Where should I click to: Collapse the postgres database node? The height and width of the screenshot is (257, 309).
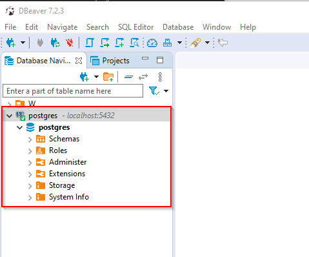(19, 128)
